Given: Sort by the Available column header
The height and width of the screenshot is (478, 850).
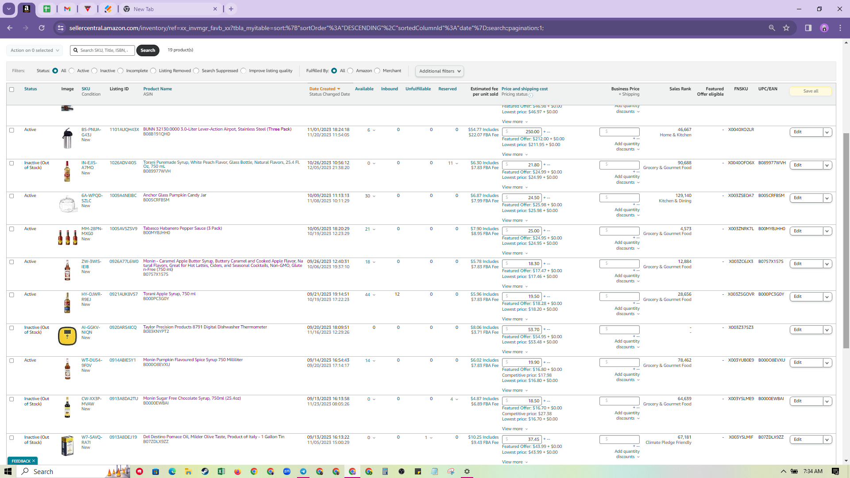Looking at the screenshot, I should pyautogui.click(x=364, y=89).
